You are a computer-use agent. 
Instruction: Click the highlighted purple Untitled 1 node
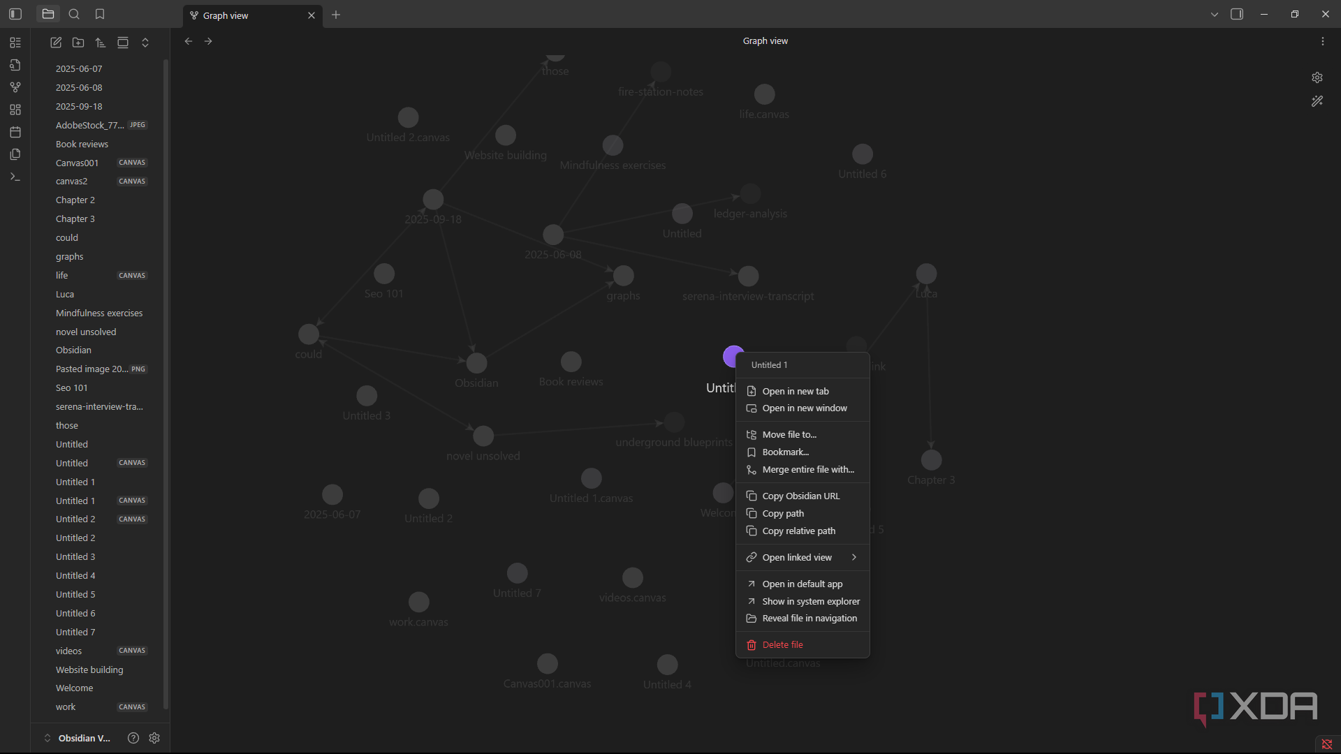[x=731, y=356]
